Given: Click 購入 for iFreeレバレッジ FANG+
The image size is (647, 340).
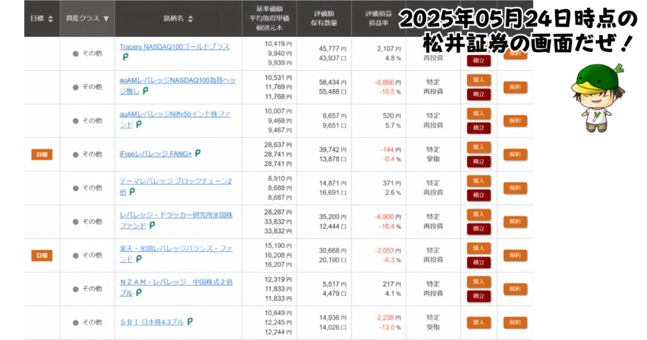Looking at the screenshot, I should pyautogui.click(x=479, y=147).
